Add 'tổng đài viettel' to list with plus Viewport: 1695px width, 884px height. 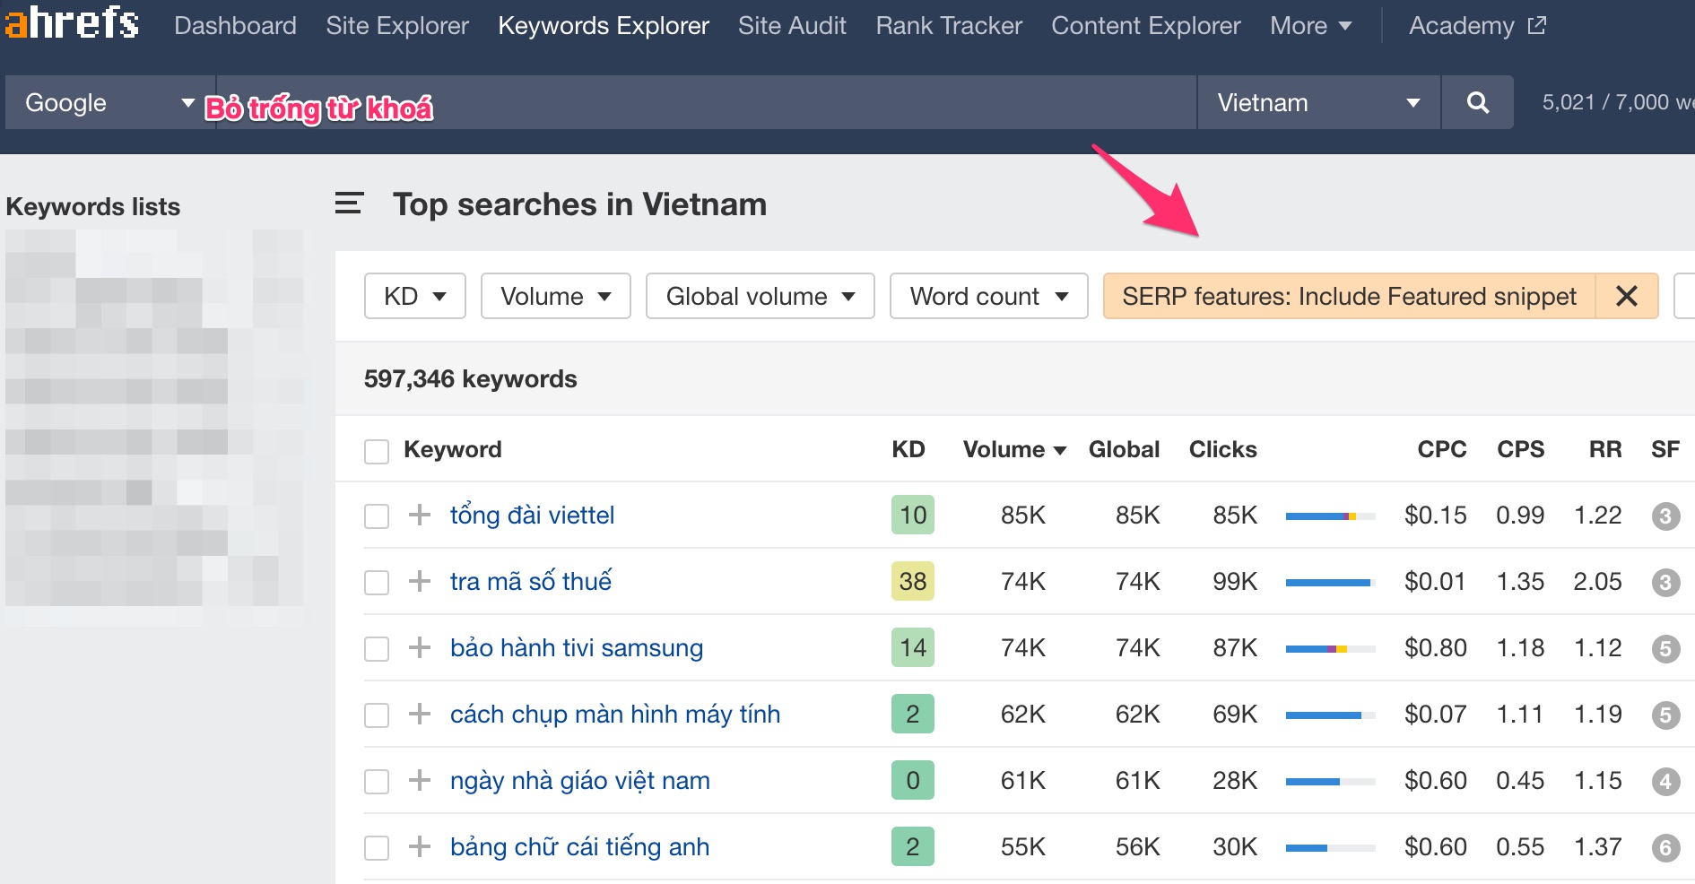(x=419, y=515)
